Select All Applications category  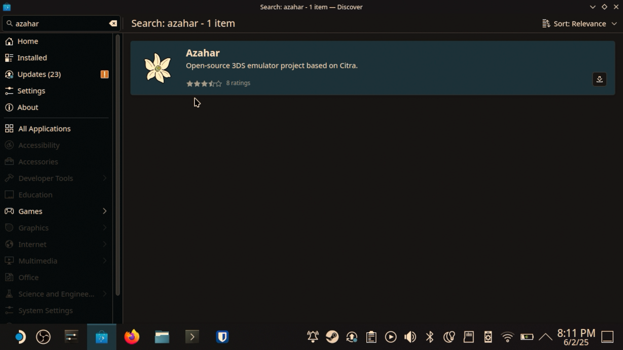pos(56,129)
